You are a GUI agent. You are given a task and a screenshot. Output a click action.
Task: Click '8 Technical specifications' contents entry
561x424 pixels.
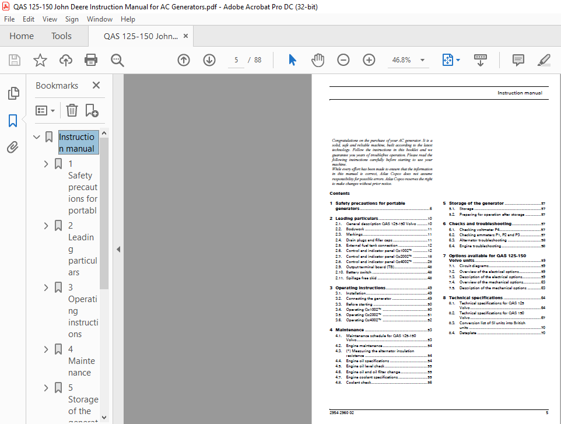[494, 297]
